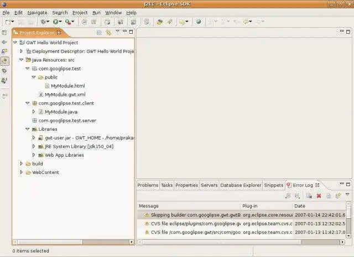
Task: Collapse the Java Resources: src node
Action: click(22, 60)
